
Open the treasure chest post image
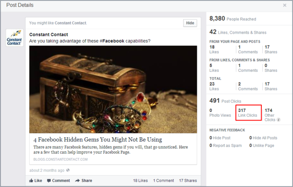click(113, 89)
